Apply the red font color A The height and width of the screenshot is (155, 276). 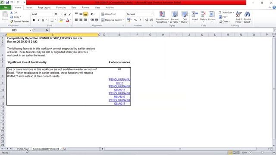(68, 20)
